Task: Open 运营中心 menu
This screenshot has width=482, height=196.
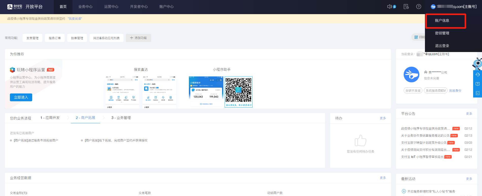Action: (111, 7)
